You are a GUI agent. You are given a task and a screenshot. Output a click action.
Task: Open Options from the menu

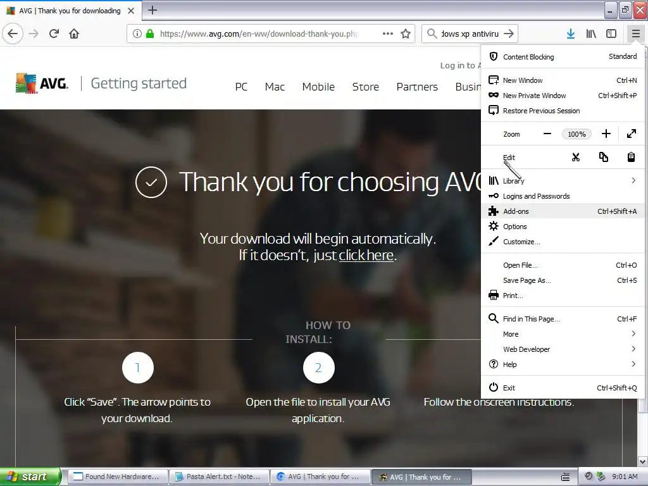click(563, 227)
